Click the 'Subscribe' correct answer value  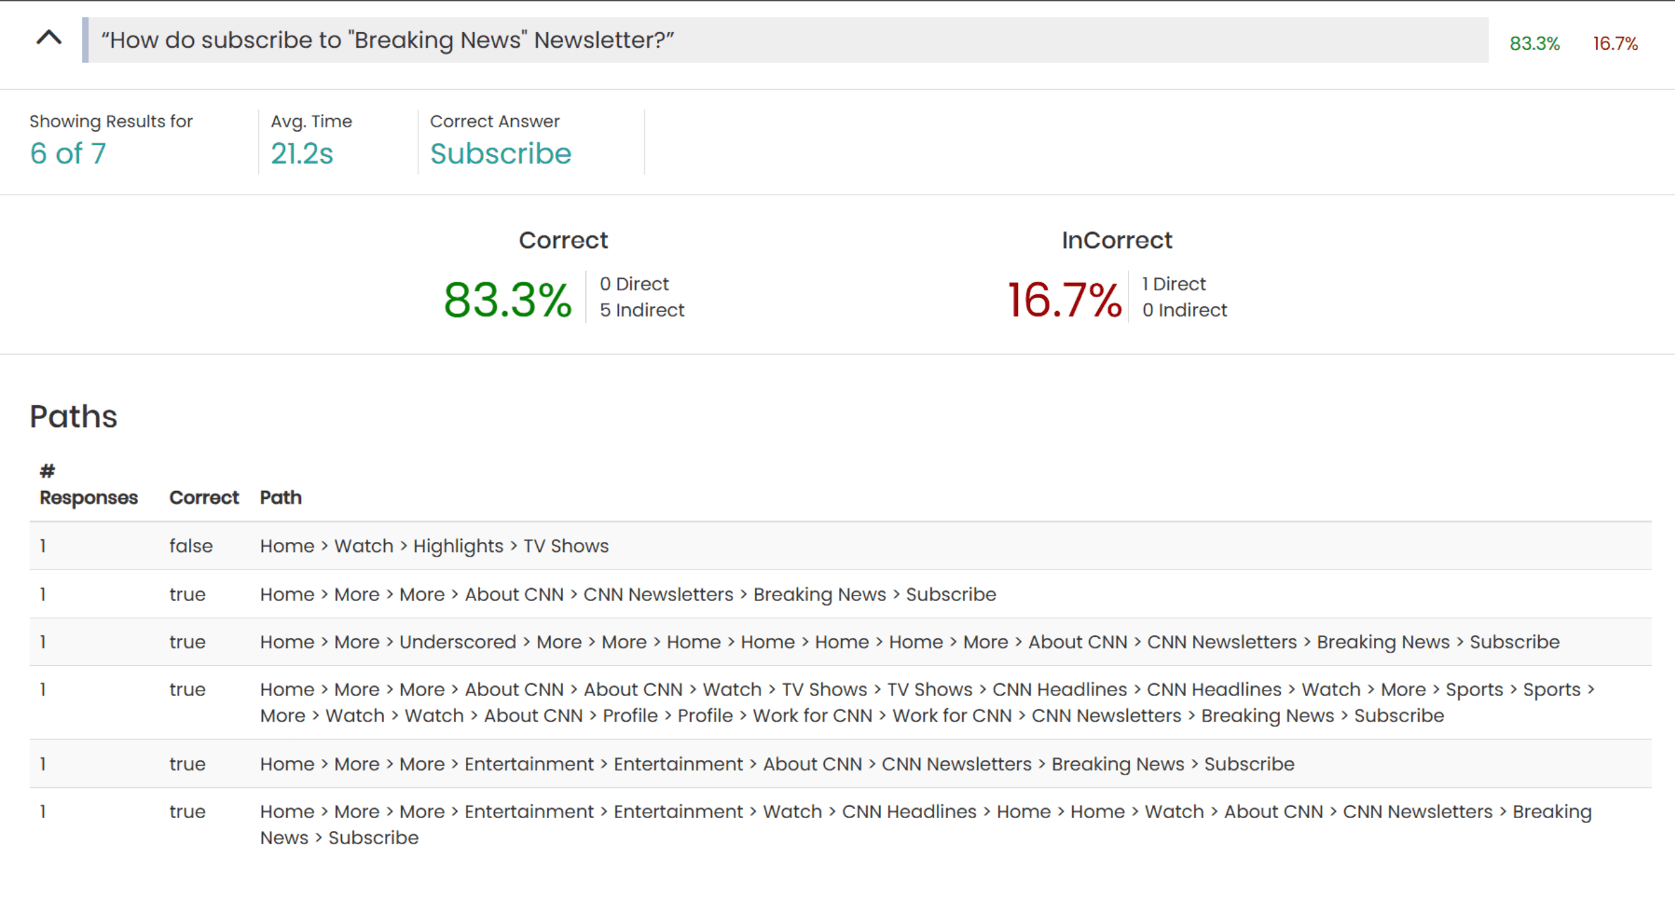[x=500, y=154]
